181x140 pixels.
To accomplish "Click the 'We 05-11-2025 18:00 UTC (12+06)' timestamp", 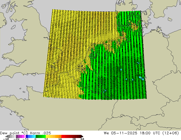I will (x=141, y=133).
